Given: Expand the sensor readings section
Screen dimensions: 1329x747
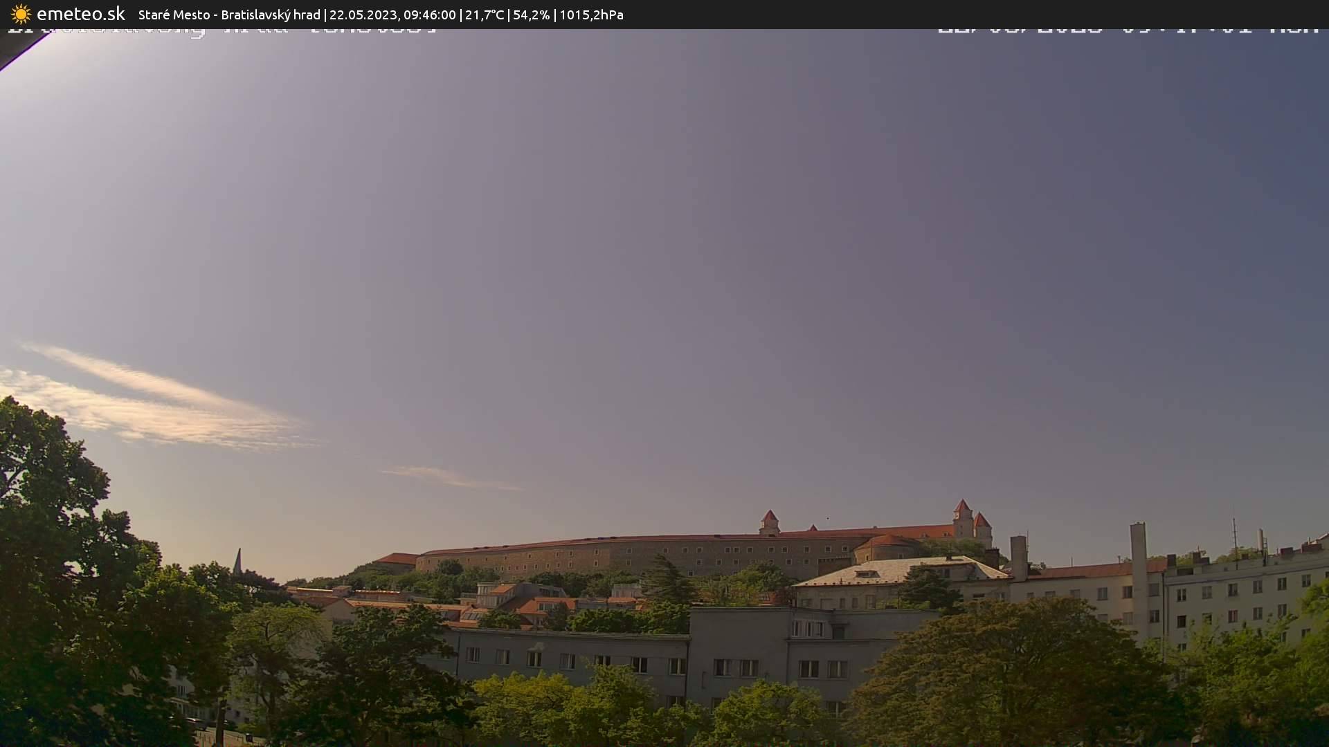Looking at the screenshot, I should click(540, 14).
